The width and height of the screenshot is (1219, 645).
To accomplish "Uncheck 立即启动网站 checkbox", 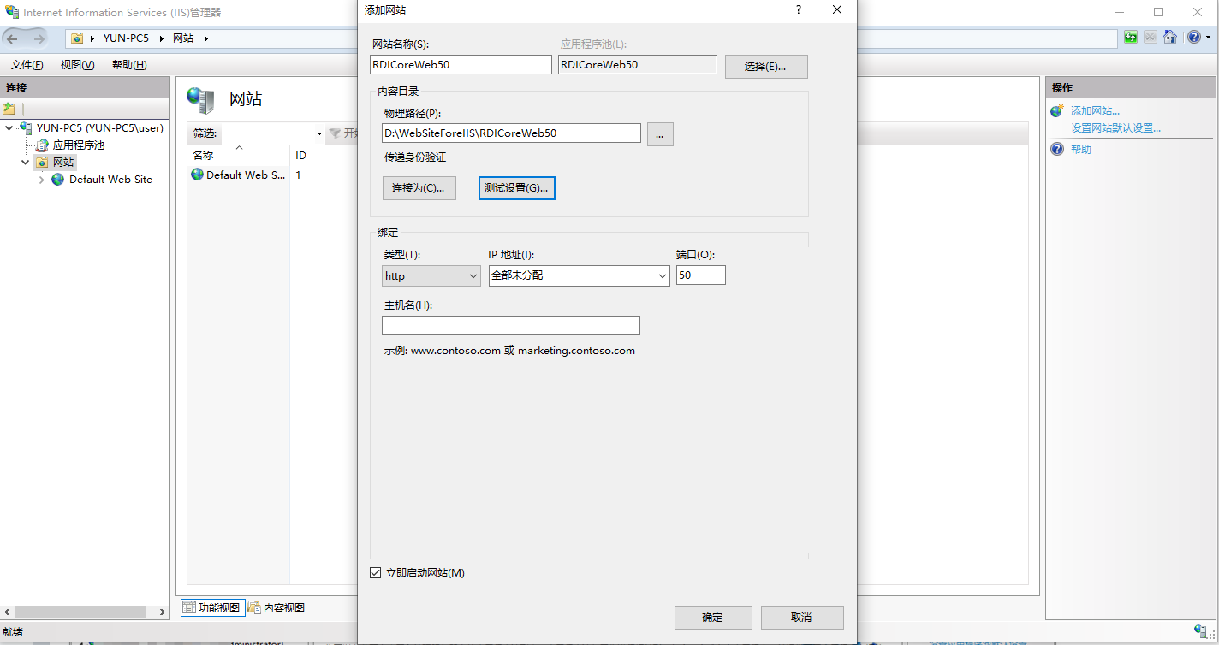I will click(375, 573).
